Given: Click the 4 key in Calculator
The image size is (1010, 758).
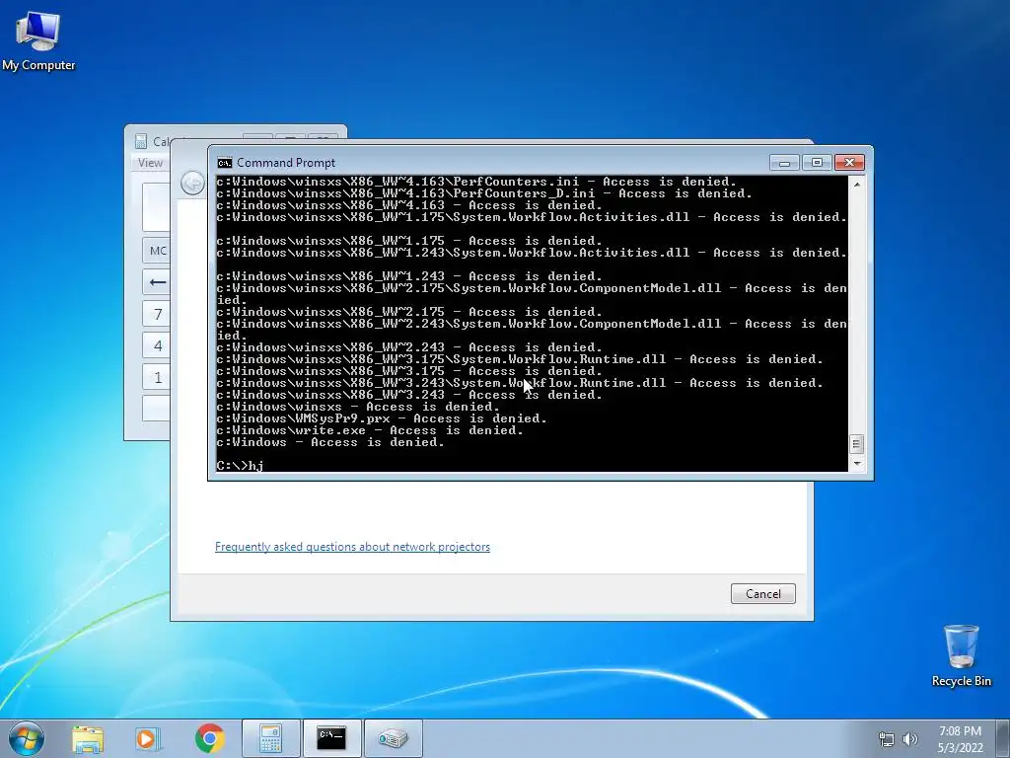Looking at the screenshot, I should [x=157, y=345].
